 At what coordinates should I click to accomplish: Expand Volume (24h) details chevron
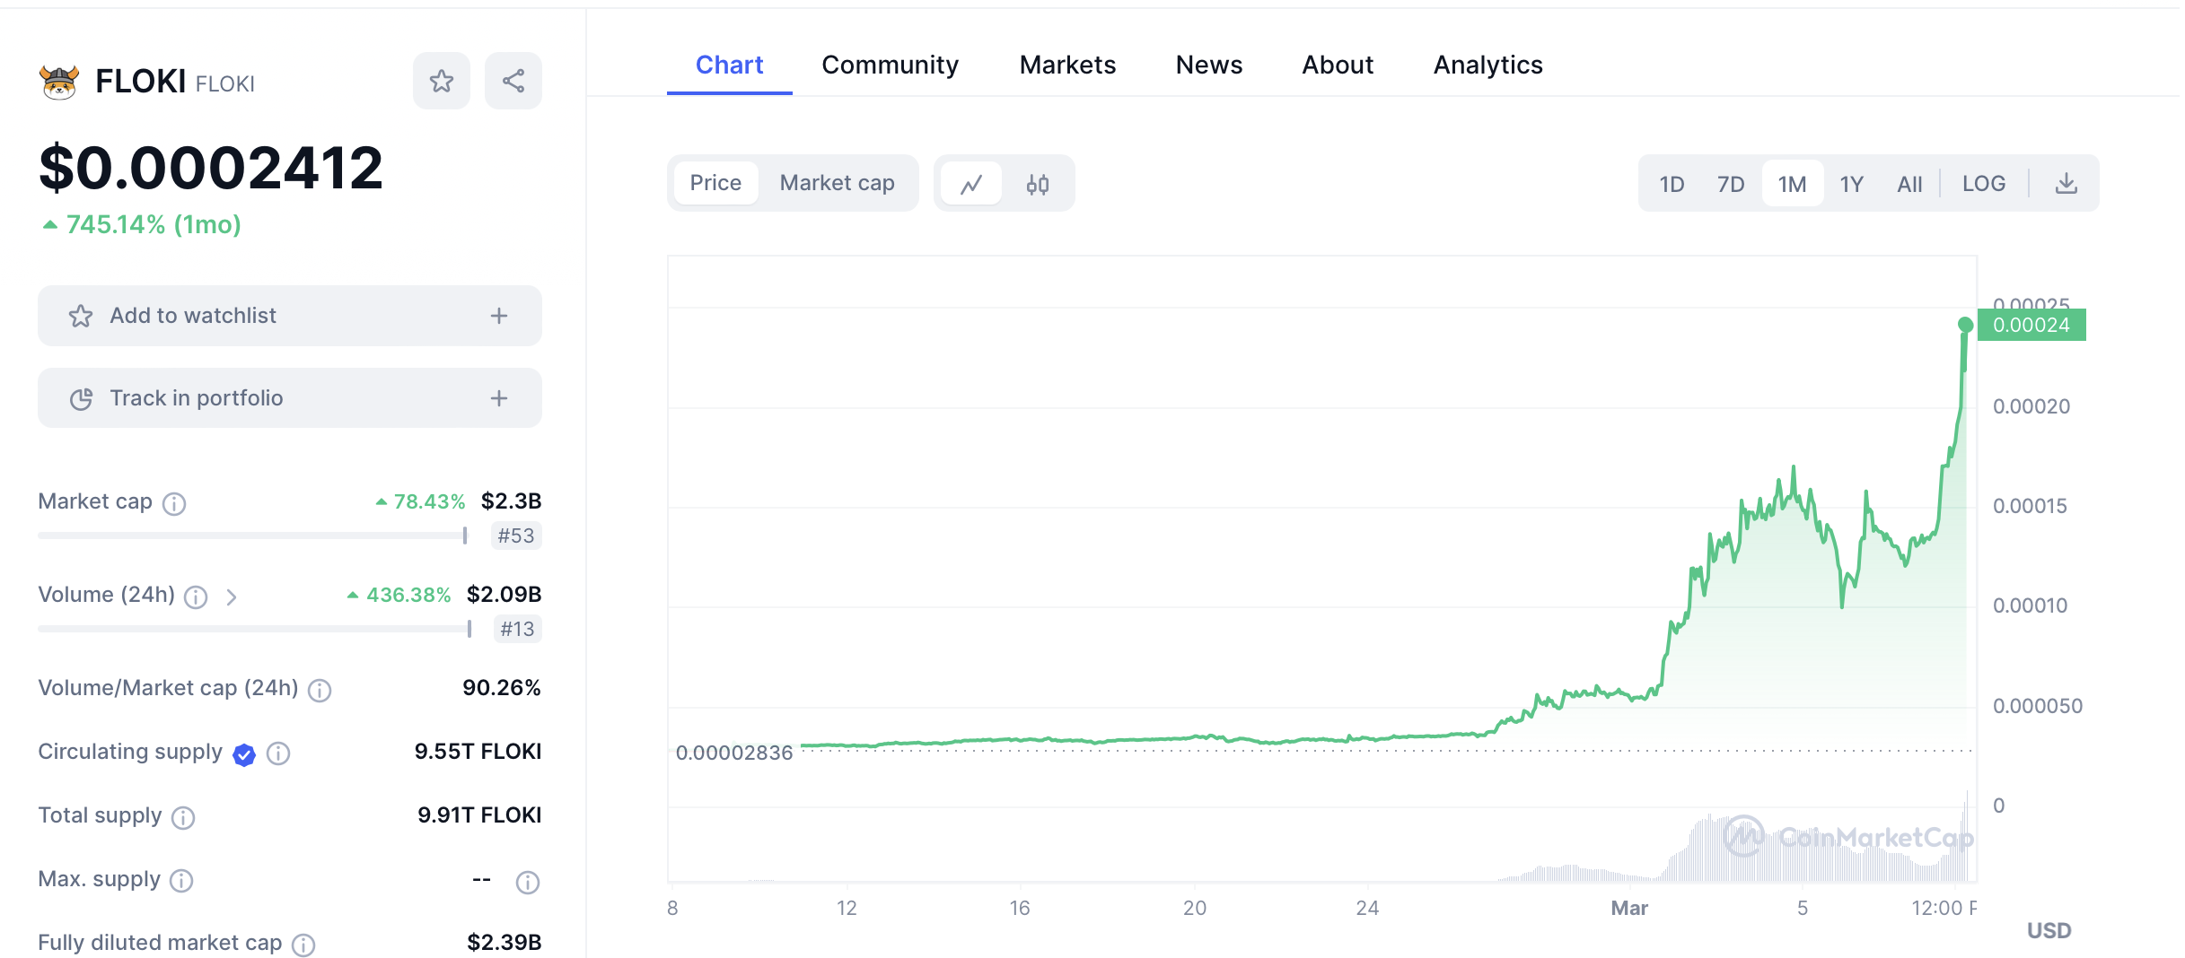[x=232, y=597]
